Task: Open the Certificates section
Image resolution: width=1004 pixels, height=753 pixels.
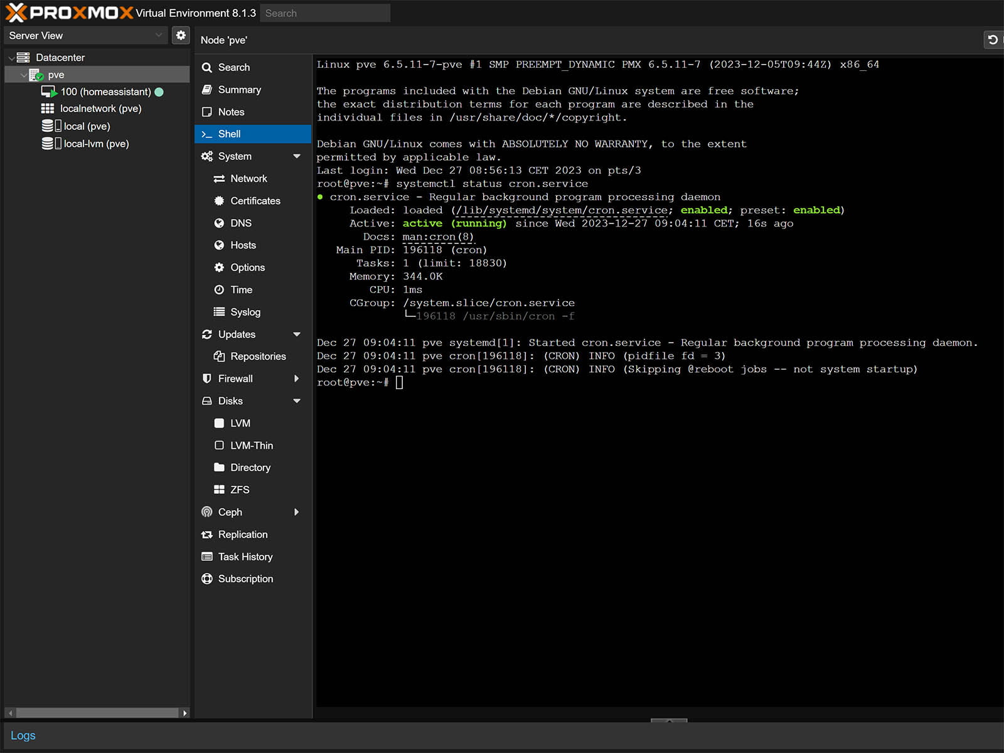Action: point(255,201)
